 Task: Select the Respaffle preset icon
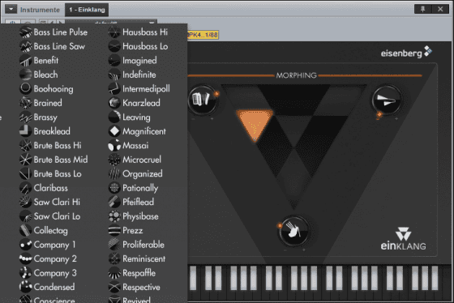(114, 273)
